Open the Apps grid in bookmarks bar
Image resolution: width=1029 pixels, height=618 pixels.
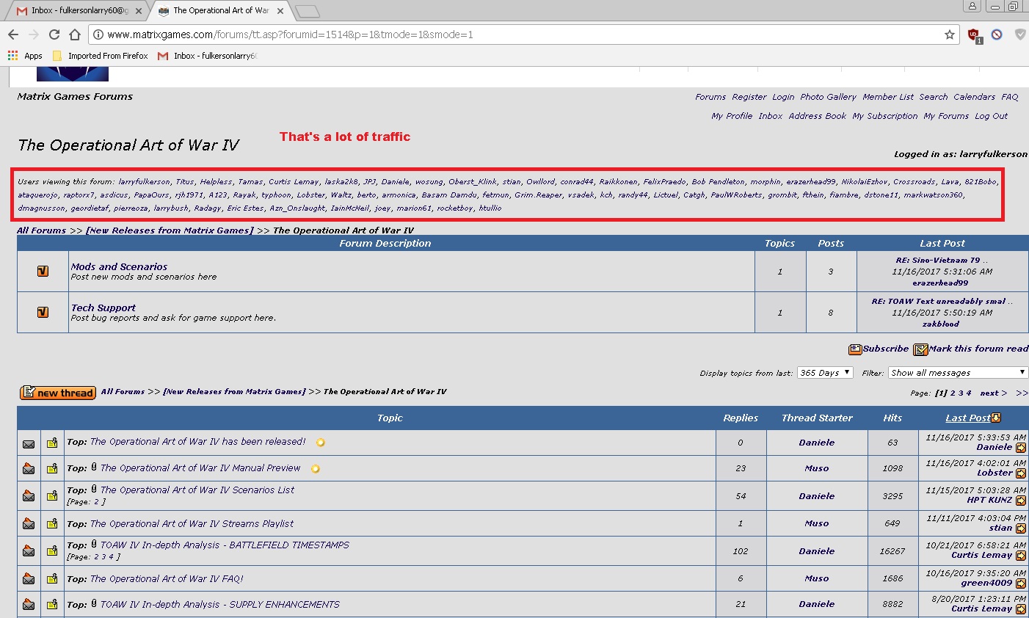click(x=25, y=56)
